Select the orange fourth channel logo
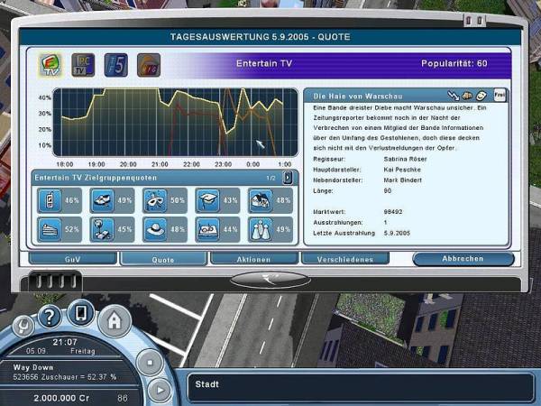This screenshot has width=541, height=406. pos(149,66)
